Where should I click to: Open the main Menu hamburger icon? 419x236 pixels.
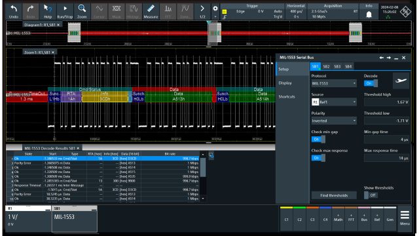pyautogui.click(x=405, y=218)
